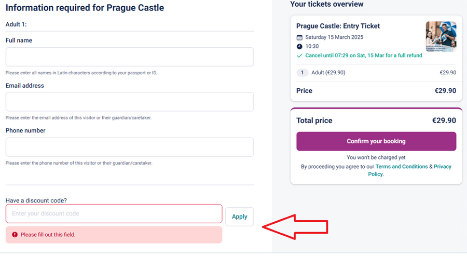
Task: Click the discount code entry field
Action: point(114,213)
